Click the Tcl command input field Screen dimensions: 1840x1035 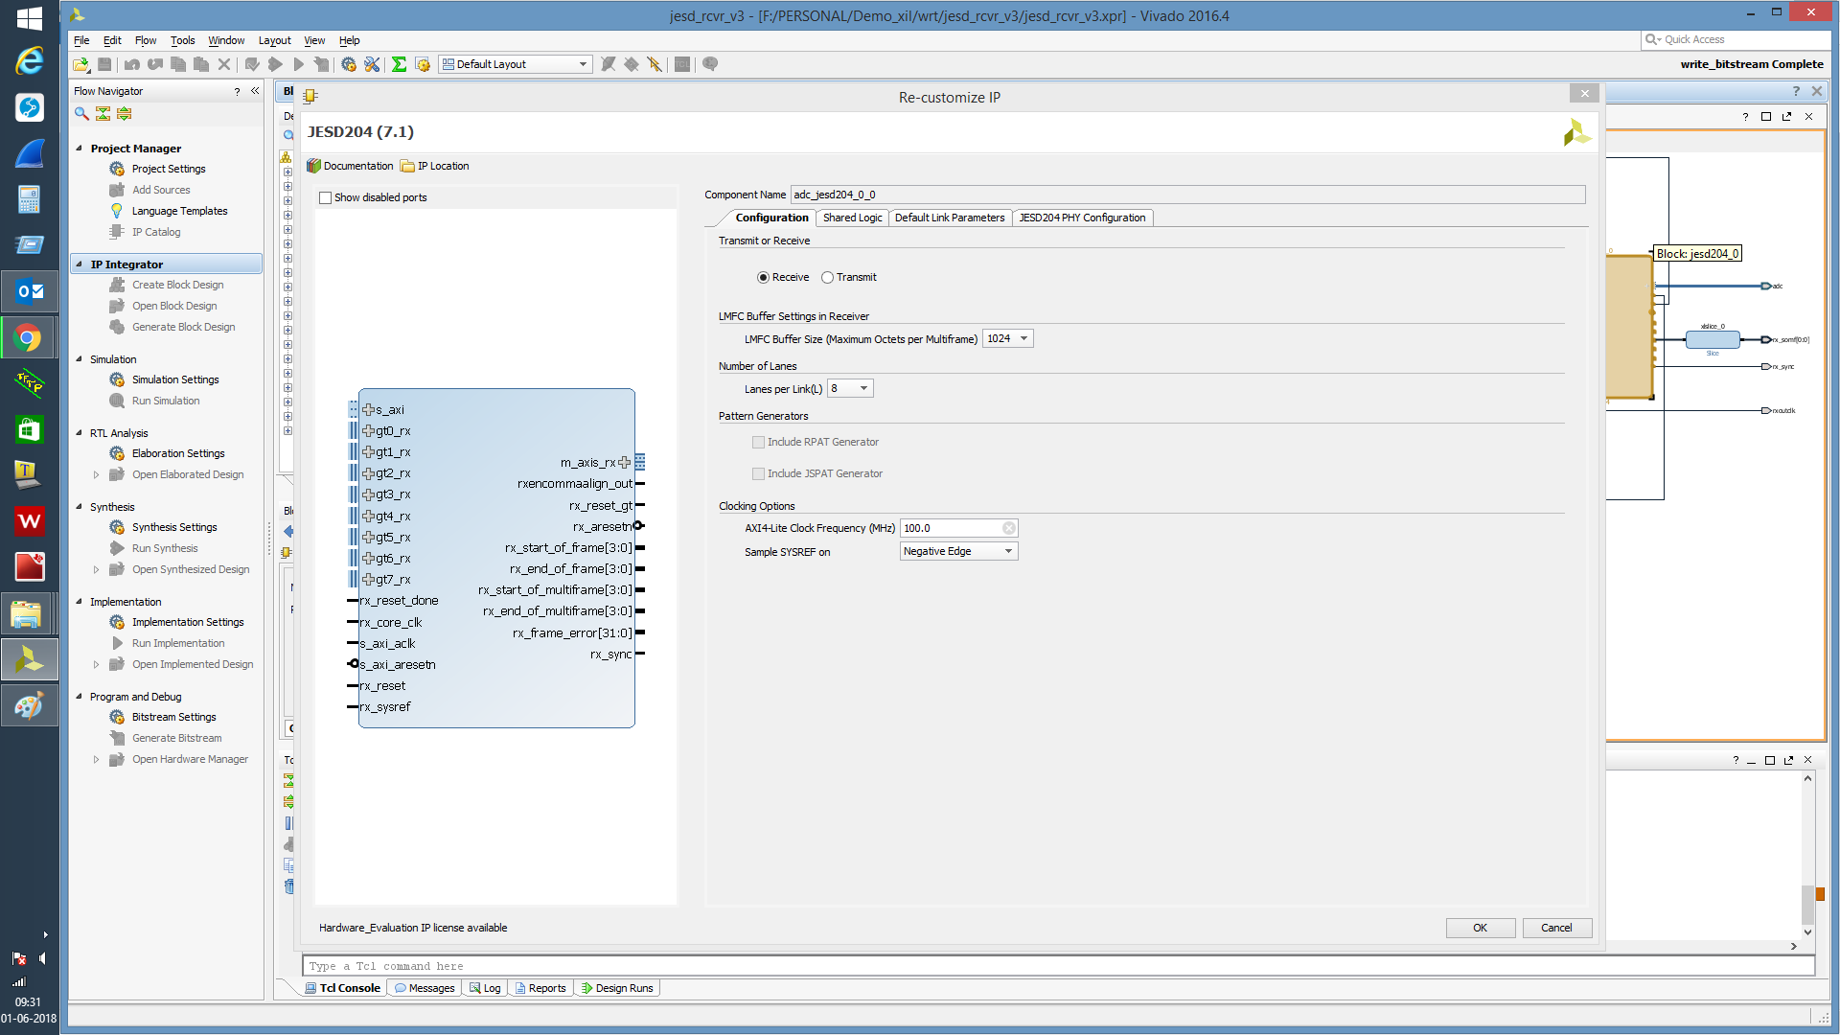pos(1058,966)
